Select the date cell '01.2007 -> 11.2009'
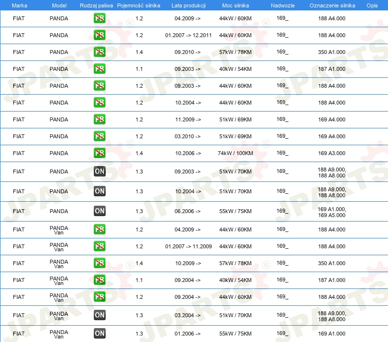388x342 pixels. 189,246
